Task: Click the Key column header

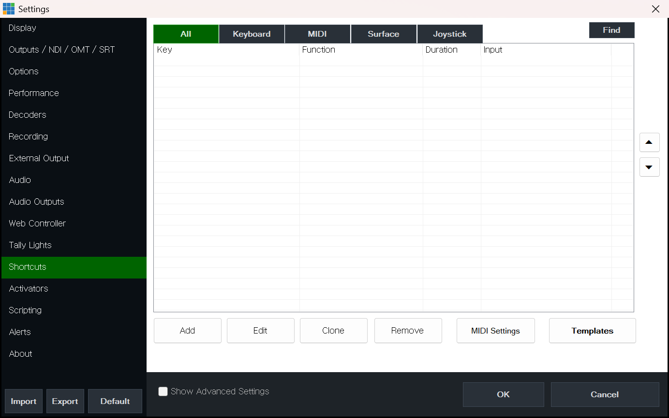Action: [x=227, y=50]
